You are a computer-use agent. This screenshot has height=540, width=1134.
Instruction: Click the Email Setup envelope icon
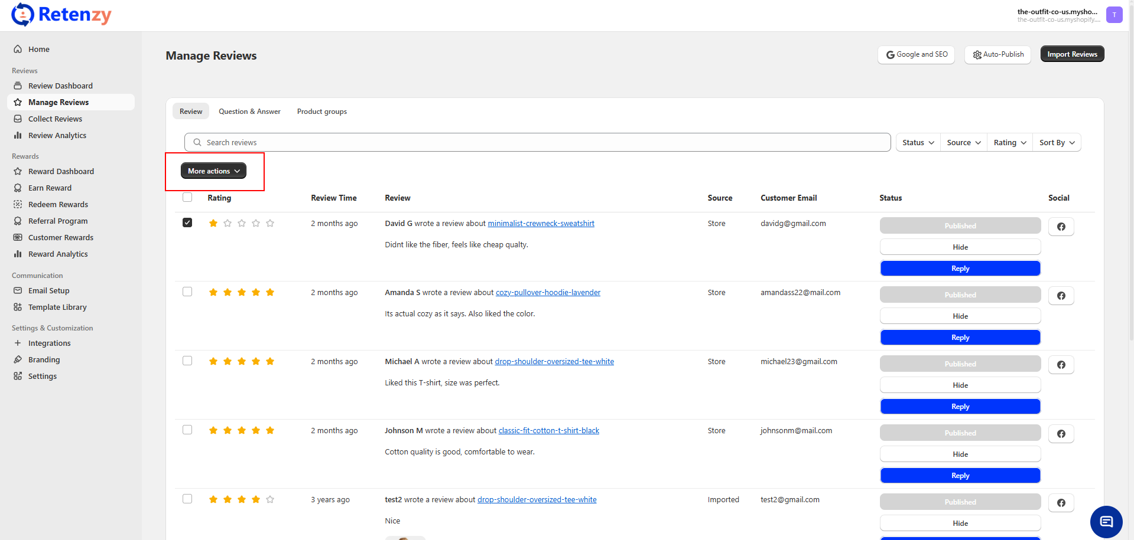coord(18,290)
